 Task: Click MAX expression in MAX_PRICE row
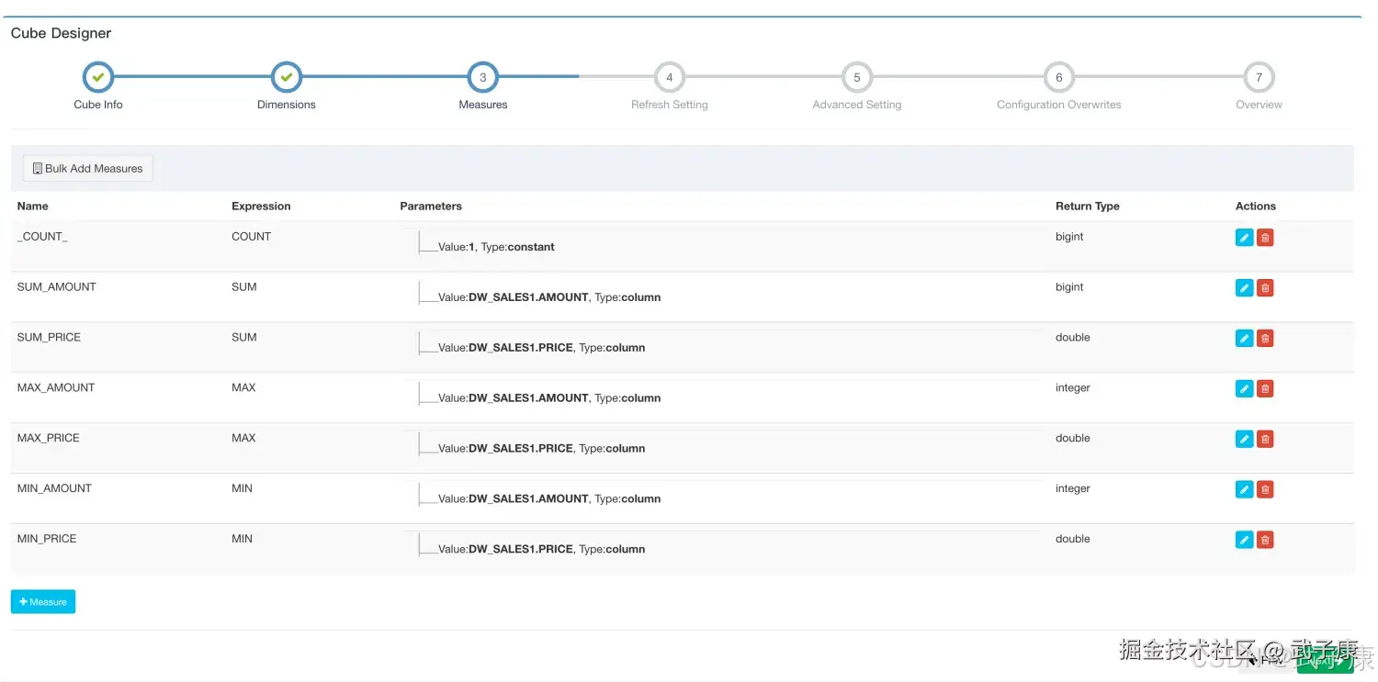[x=244, y=439]
